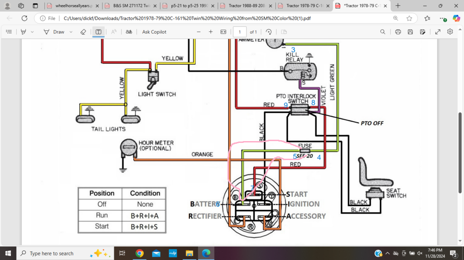
Task: Click the Zoom in plus button
Action: (x=211, y=32)
